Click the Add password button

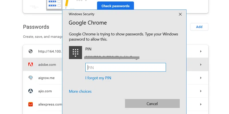(199, 27)
